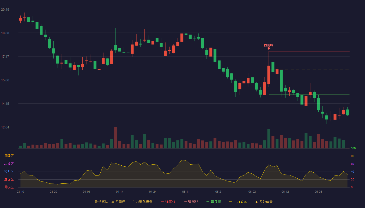Toggle the 强压线 legend entry

[x=168, y=202]
